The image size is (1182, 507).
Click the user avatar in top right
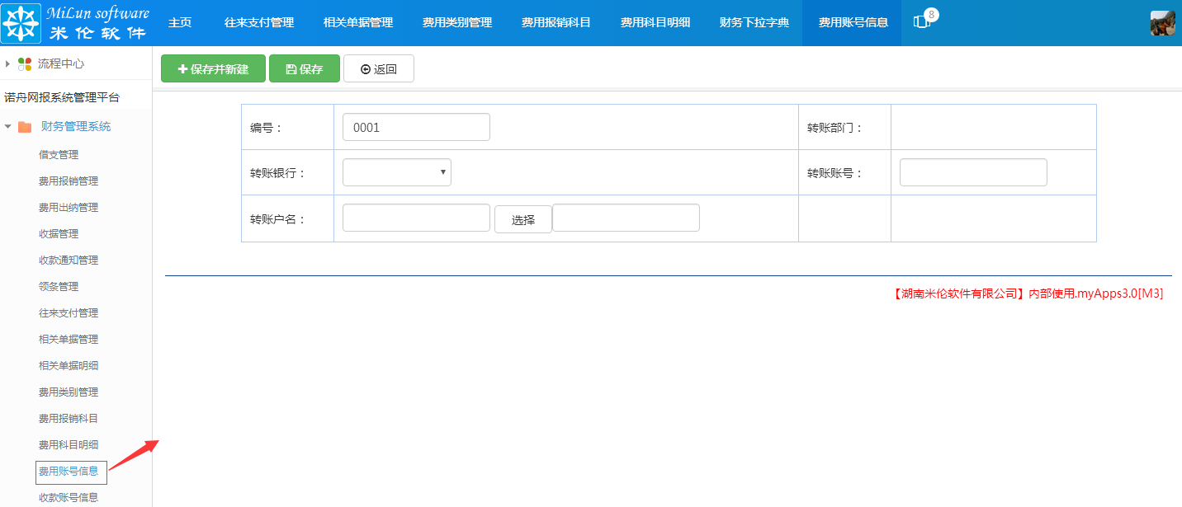tap(1162, 22)
